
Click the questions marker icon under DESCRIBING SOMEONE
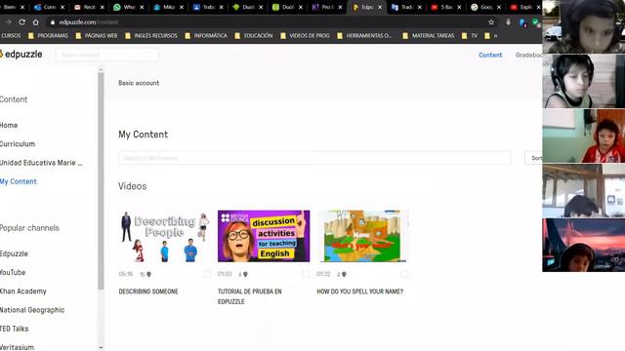point(148,274)
